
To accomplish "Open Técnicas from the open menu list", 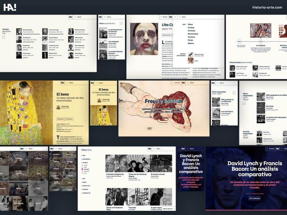I will 191,37.
